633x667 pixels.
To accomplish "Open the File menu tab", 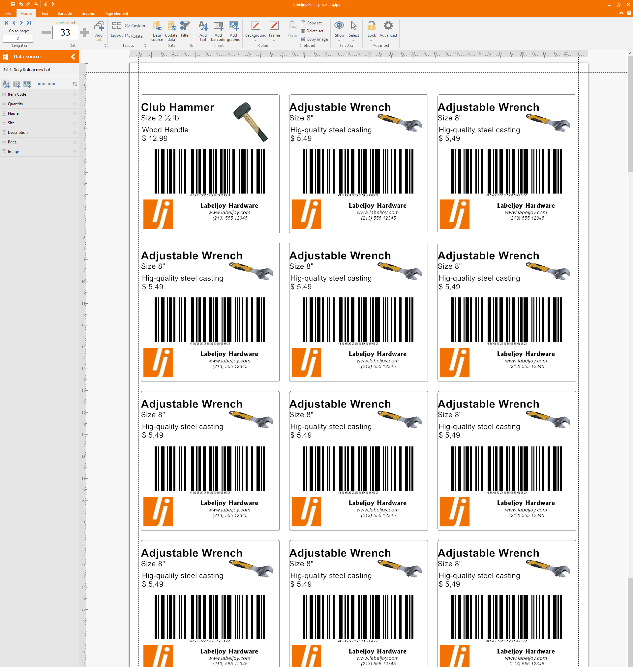I will click(8, 14).
